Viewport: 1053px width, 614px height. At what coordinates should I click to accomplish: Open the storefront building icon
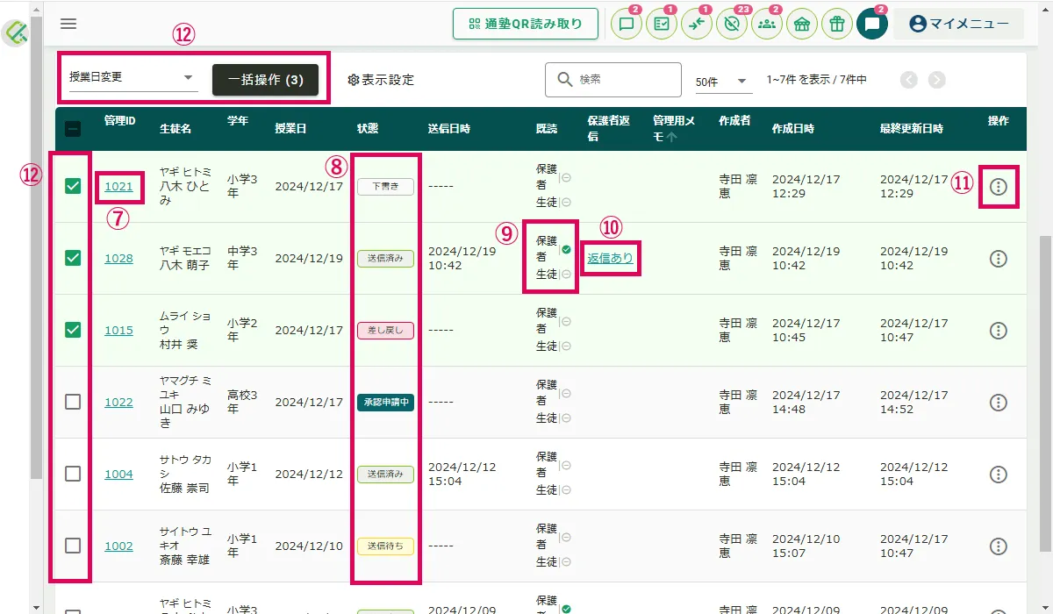click(x=802, y=25)
